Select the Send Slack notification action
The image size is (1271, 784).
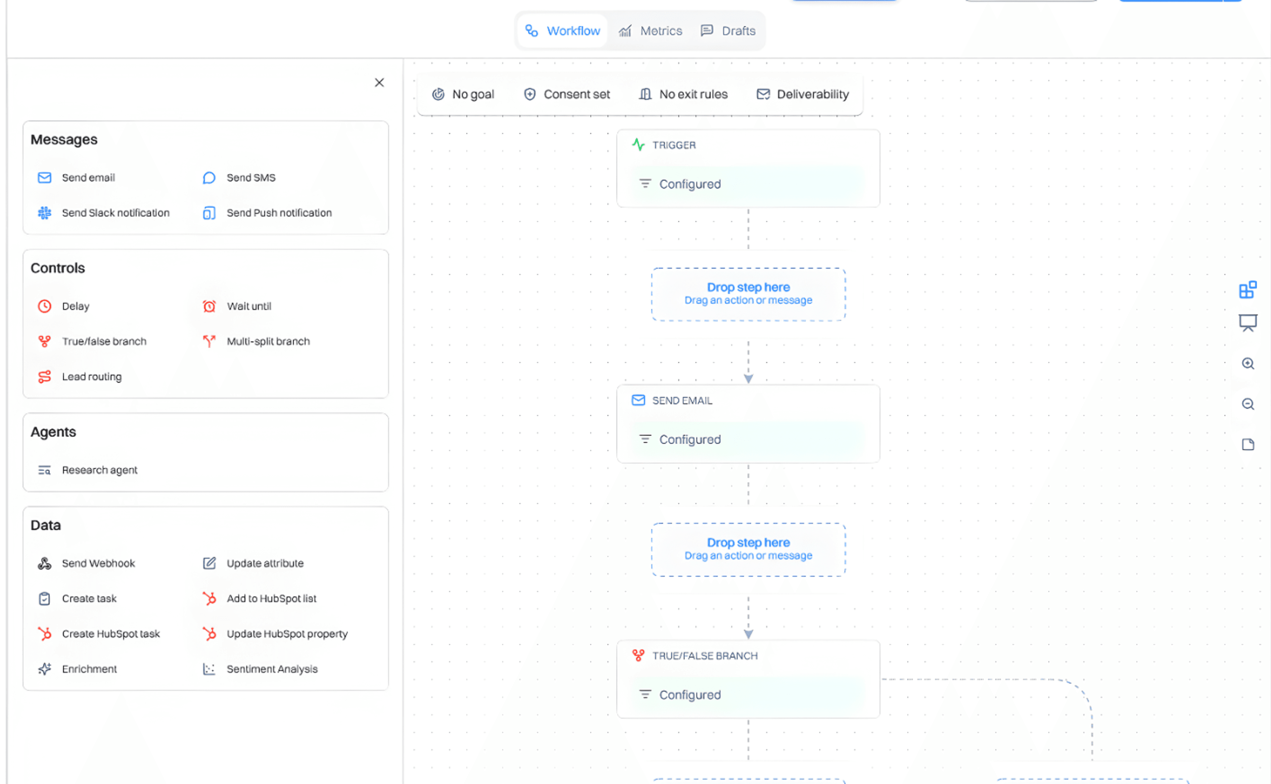tap(115, 212)
